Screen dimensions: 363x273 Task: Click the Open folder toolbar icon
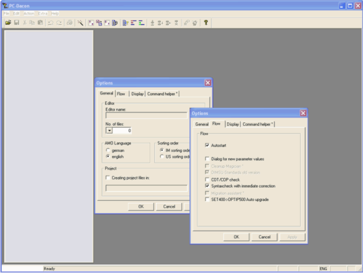(8, 22)
